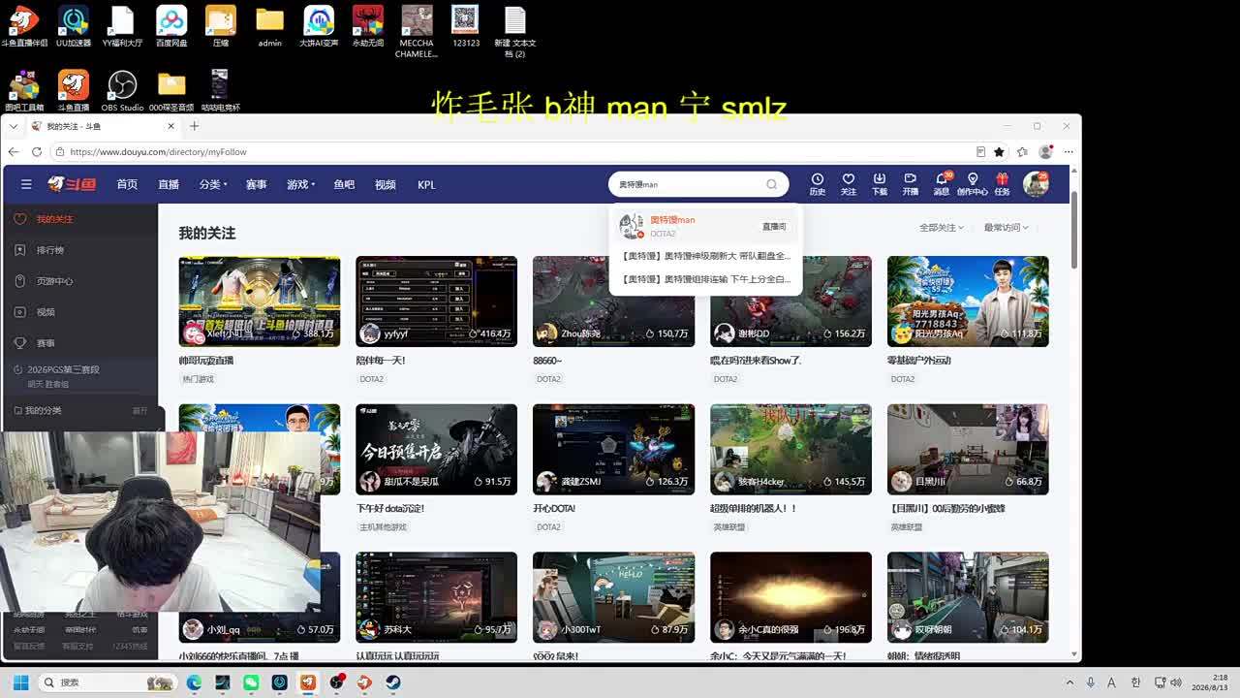Open the 永劫无间 desktop icon
This screenshot has height=698, width=1240.
[368, 26]
